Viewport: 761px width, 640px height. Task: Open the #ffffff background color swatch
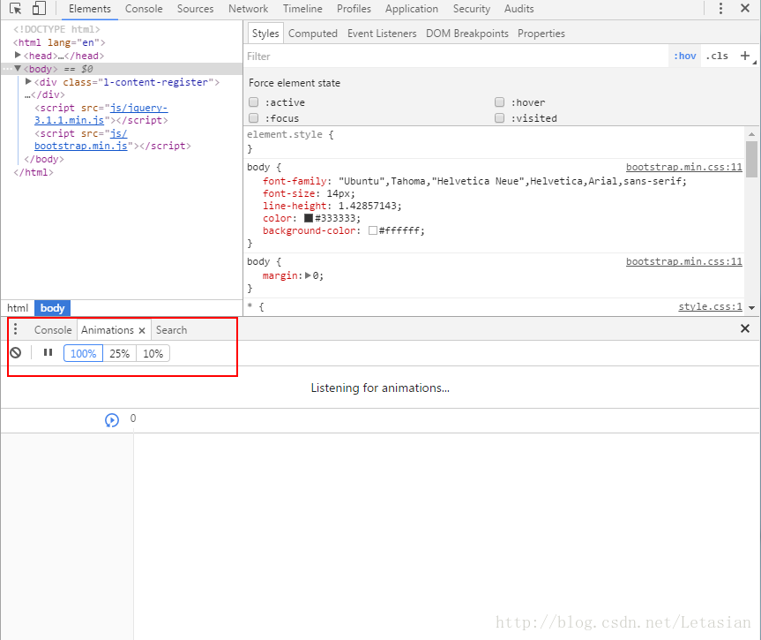click(373, 230)
